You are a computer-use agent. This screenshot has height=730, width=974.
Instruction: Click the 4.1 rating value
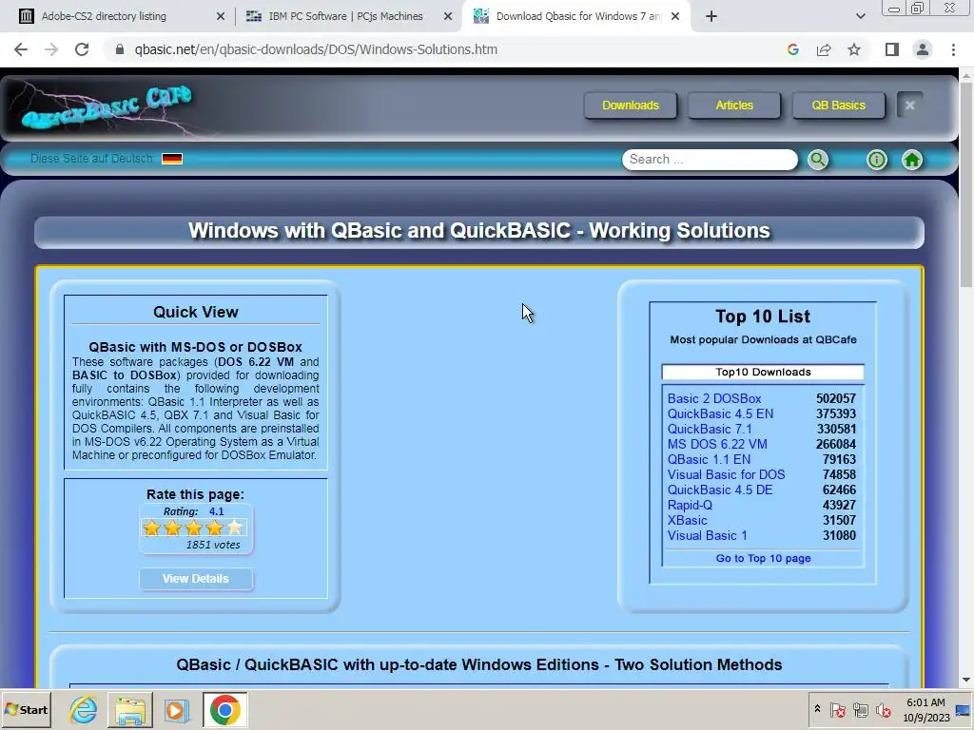[x=216, y=511]
